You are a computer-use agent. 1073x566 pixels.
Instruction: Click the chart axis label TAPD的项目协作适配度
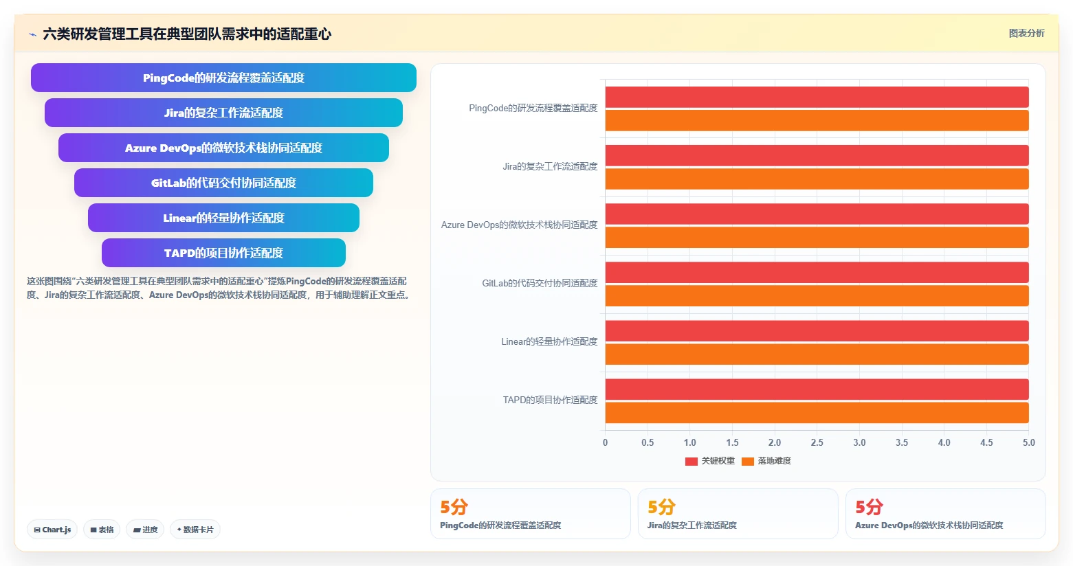(x=550, y=400)
